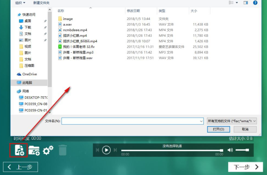Skip to the previous track

tap(97, 150)
